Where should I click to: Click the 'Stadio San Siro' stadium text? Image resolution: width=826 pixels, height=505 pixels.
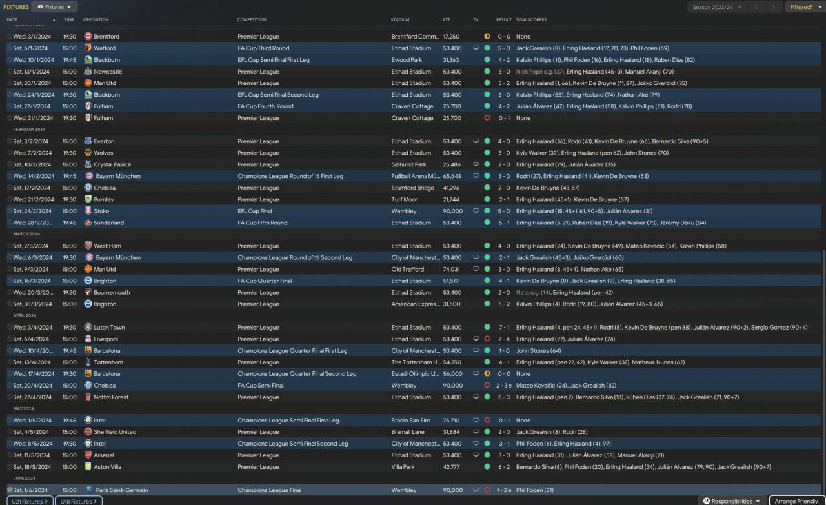pyautogui.click(x=411, y=420)
